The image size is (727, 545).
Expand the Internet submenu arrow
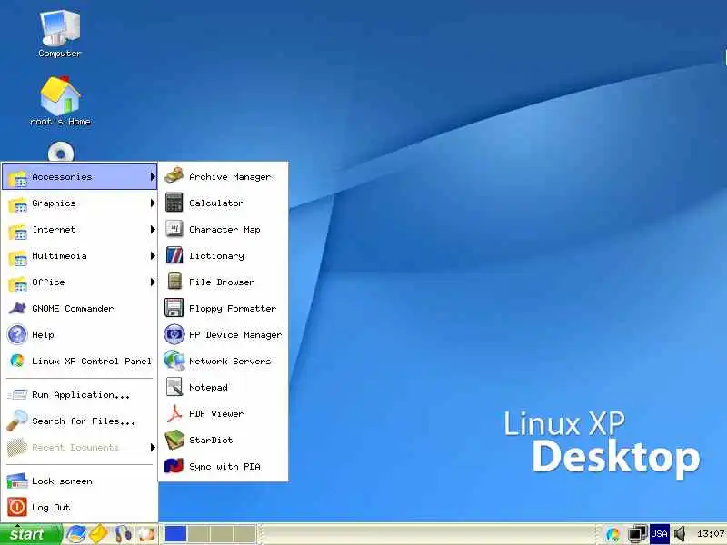tap(153, 230)
